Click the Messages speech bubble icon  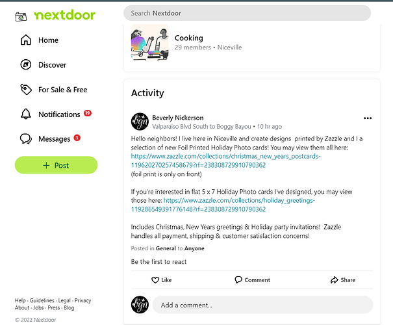tap(26, 138)
